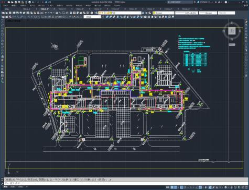Click command option 窗口(W)
This screenshot has width=249, height=190.
pyautogui.click(x=79, y=180)
